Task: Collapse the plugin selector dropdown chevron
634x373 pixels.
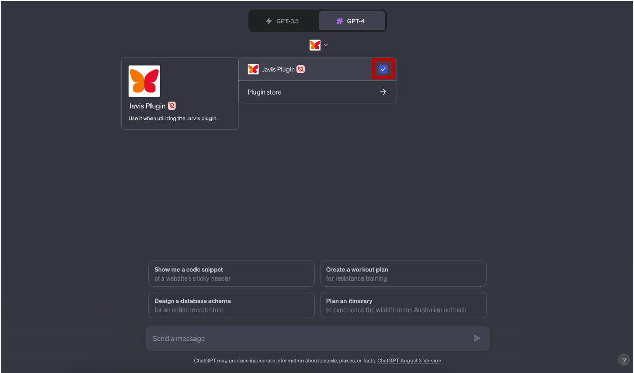Action: point(326,45)
